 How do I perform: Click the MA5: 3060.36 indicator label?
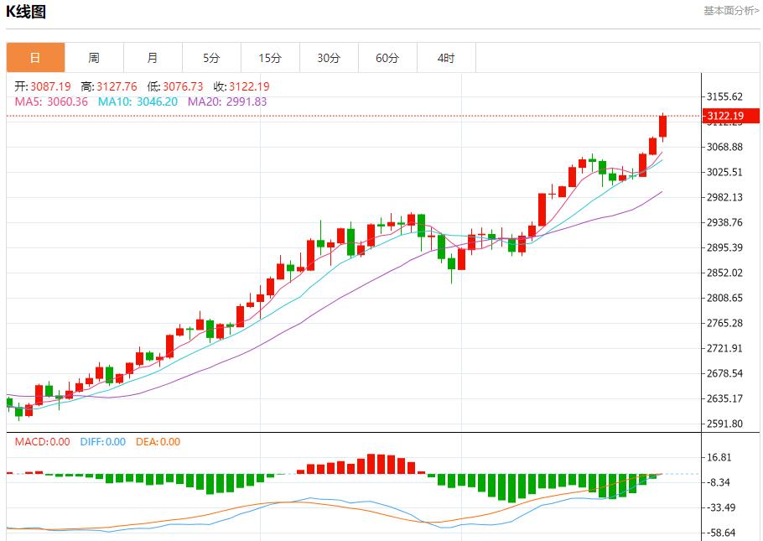pyautogui.click(x=51, y=101)
